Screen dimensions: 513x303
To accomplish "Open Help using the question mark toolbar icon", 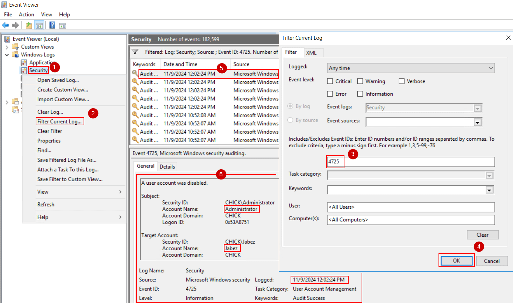I will click(52, 25).
